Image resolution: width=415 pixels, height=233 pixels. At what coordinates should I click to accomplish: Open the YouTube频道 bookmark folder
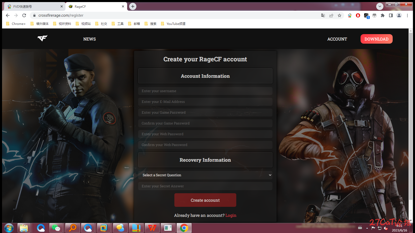click(x=173, y=24)
